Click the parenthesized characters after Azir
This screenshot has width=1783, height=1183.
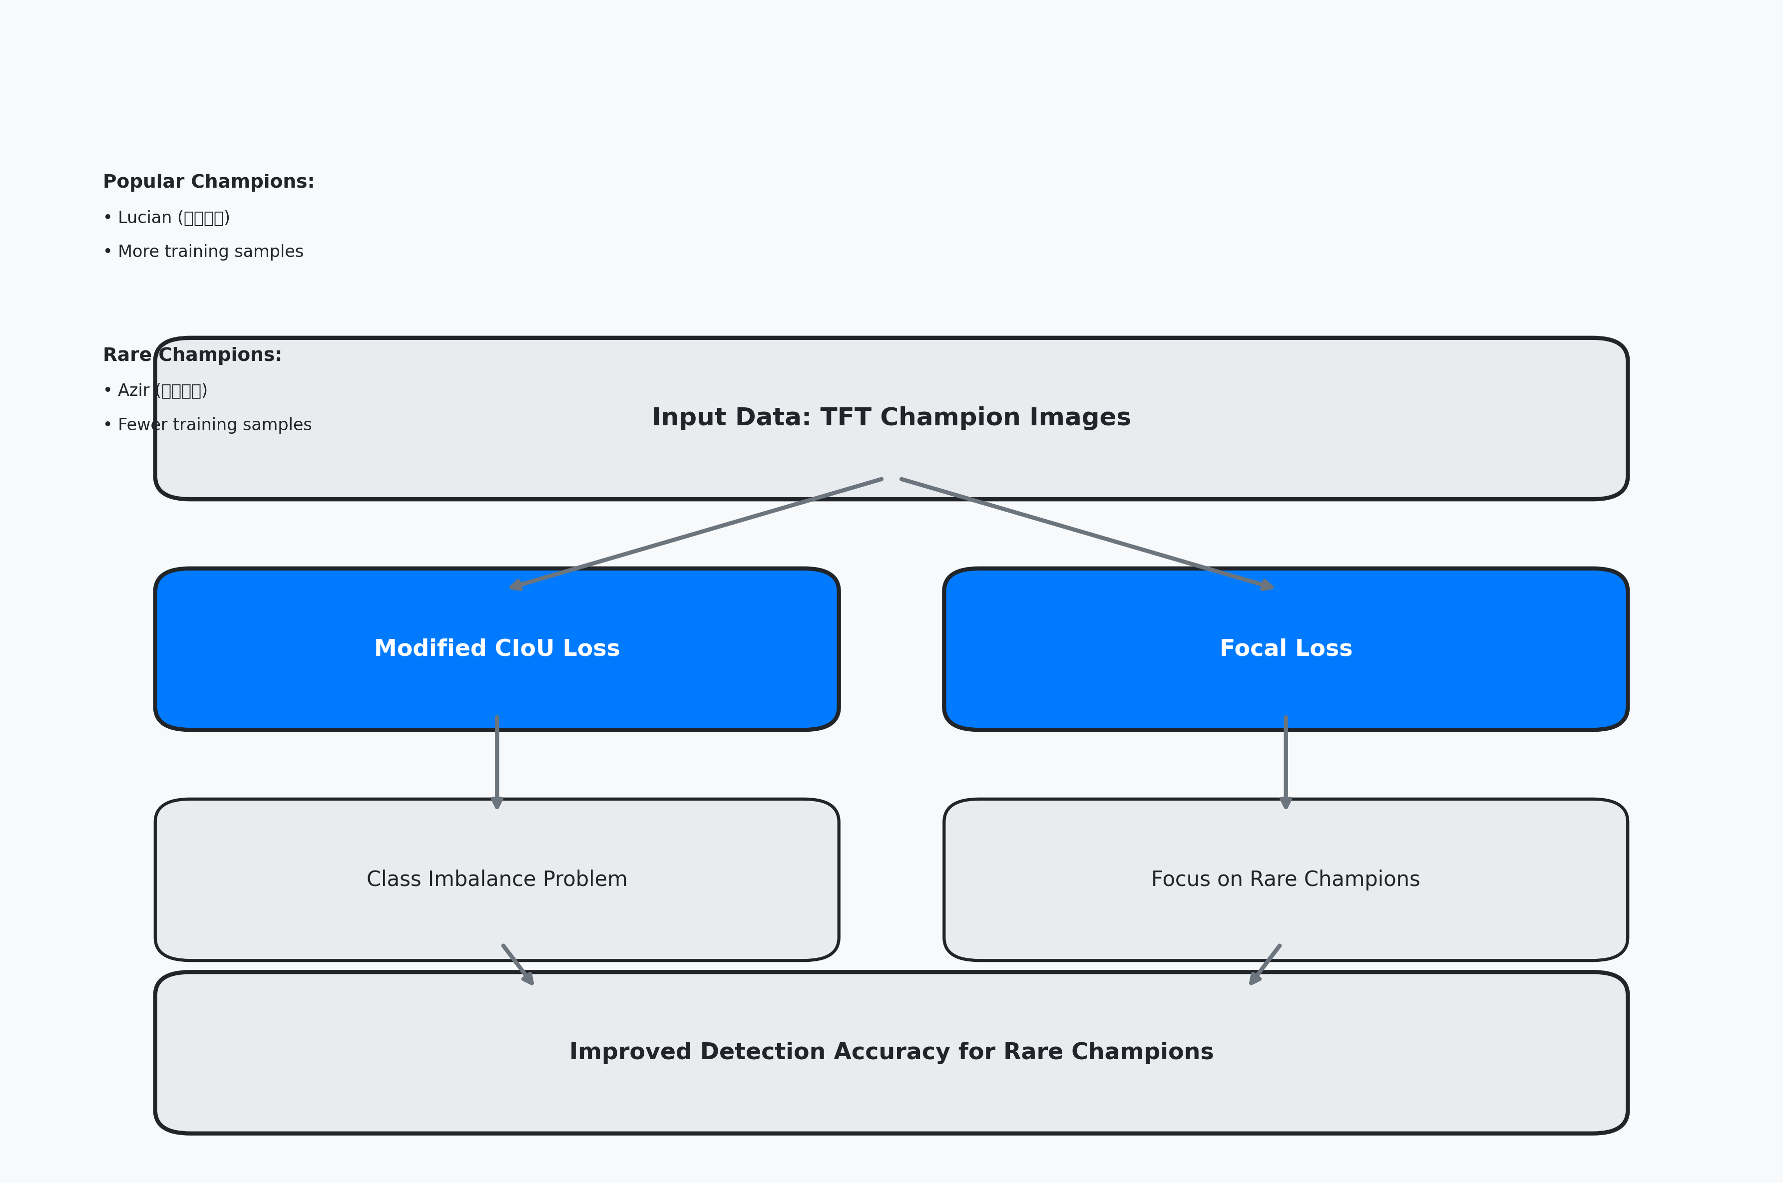(x=182, y=391)
